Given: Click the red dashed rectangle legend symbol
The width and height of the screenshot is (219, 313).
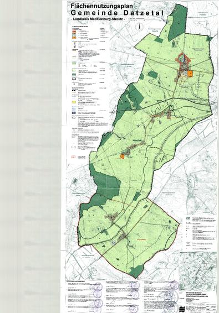Looking at the screenshot, I should [74, 157].
